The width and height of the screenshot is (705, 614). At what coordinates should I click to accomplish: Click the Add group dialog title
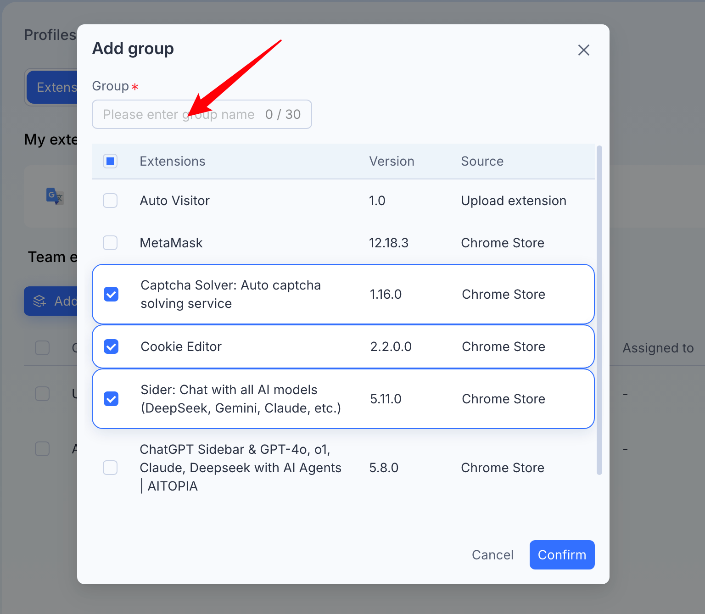click(133, 49)
